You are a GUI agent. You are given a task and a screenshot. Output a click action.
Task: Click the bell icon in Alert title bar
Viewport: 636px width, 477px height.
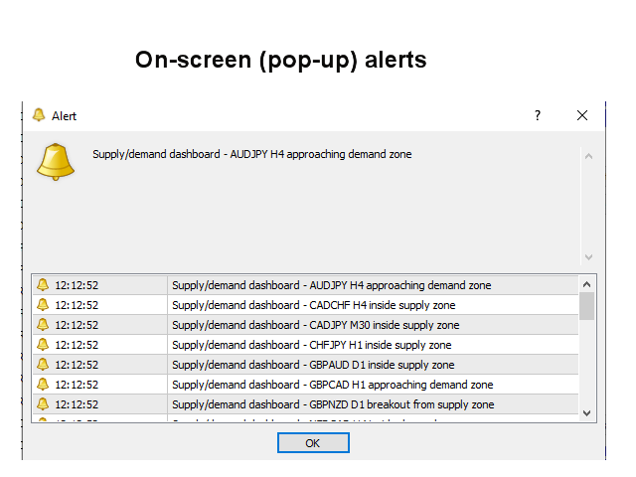(39, 115)
